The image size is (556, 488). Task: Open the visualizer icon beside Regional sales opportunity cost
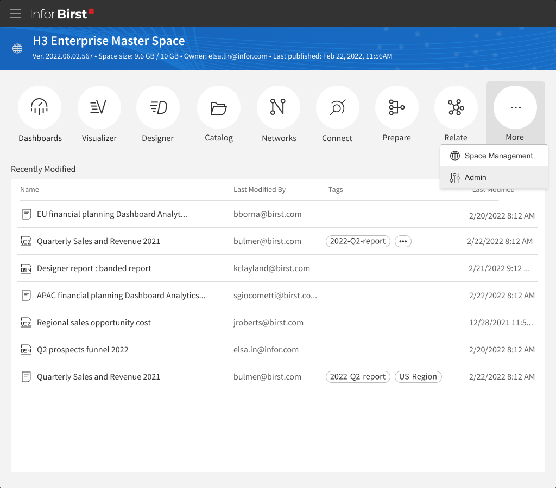tap(26, 322)
